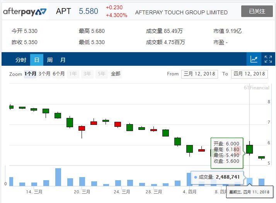Image resolution: width=276 pixels, height=203 pixels.
Task: Click 最高: 6.180 in tooltip
Action: [227, 150]
